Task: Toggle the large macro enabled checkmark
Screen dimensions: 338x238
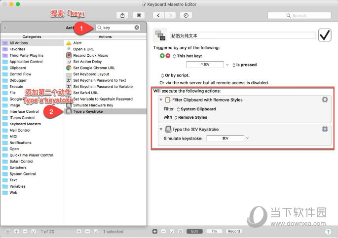Action: coord(325,35)
